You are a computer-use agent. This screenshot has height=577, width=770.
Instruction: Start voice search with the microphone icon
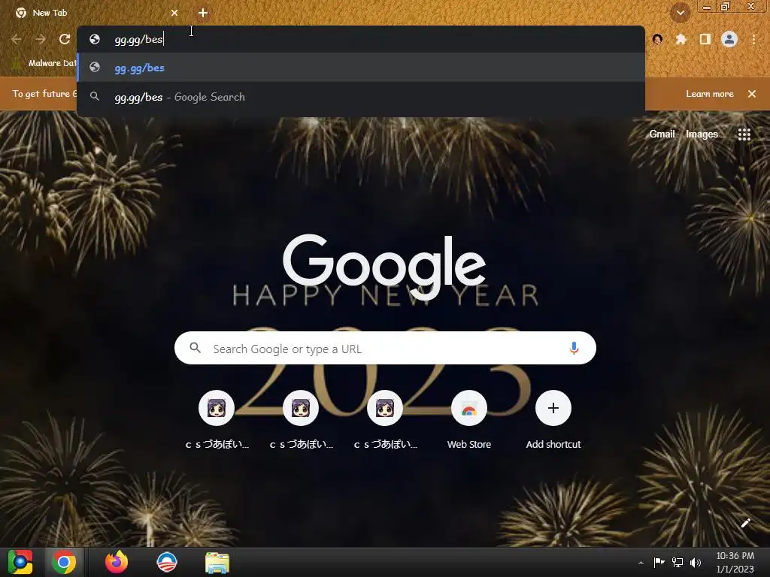click(574, 349)
